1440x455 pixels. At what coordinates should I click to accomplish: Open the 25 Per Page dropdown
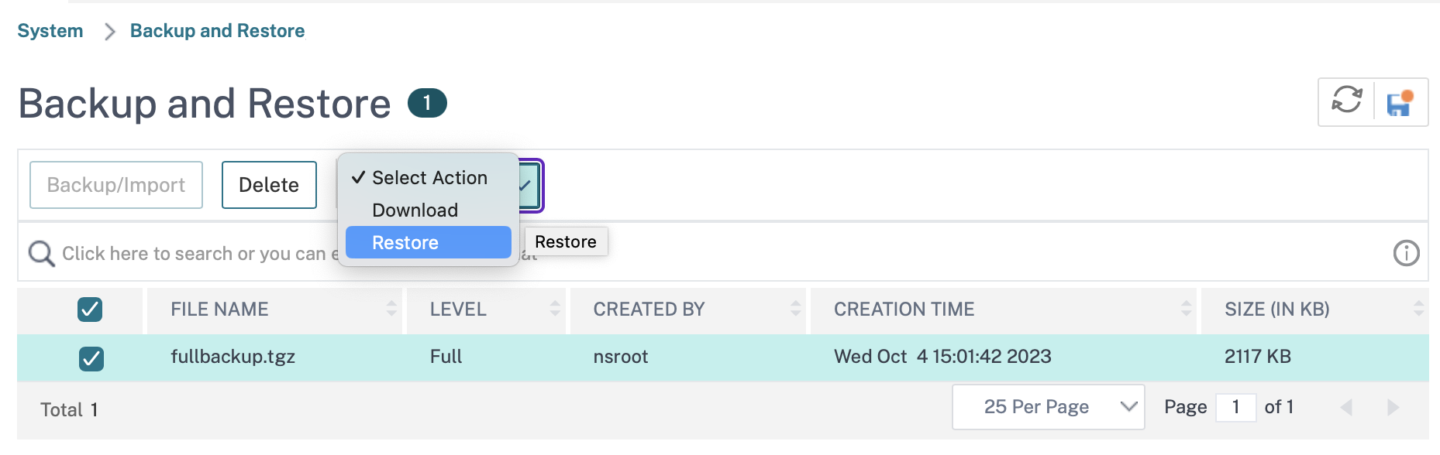point(1048,407)
